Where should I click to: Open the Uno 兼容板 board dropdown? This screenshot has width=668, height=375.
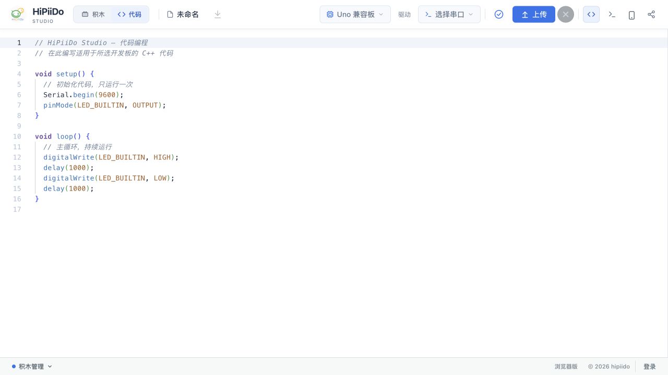pyautogui.click(x=355, y=15)
